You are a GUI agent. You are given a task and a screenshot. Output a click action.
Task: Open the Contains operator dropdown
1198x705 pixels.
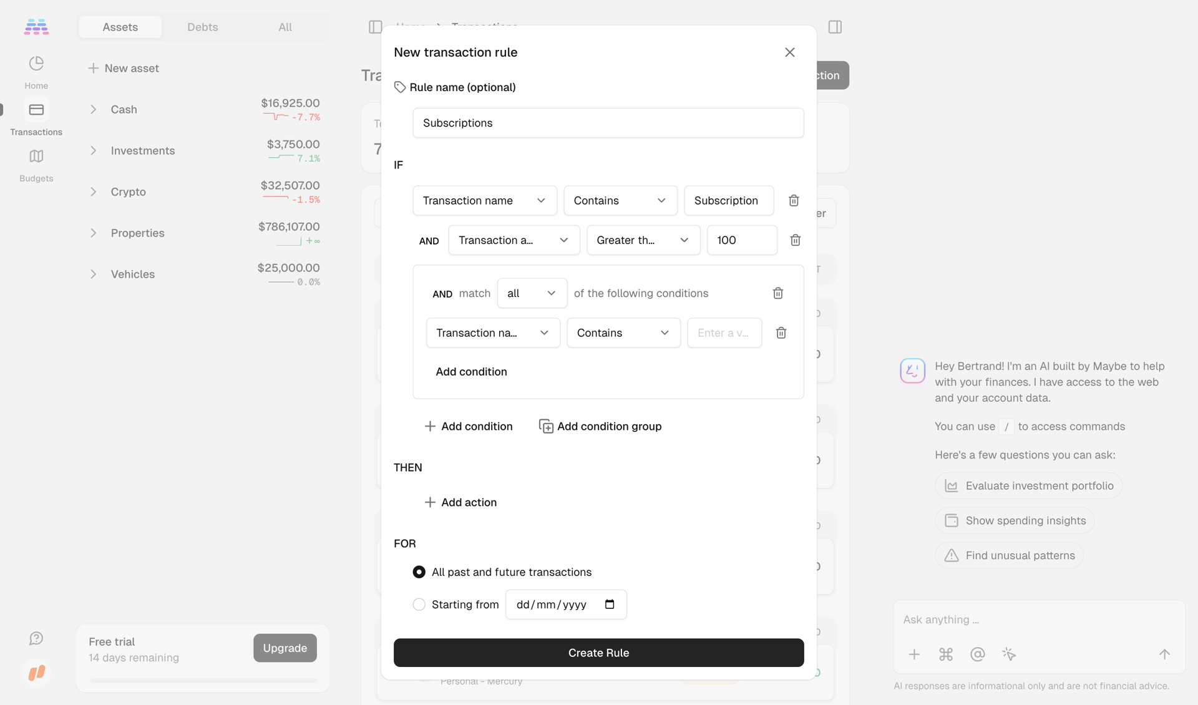pyautogui.click(x=620, y=200)
